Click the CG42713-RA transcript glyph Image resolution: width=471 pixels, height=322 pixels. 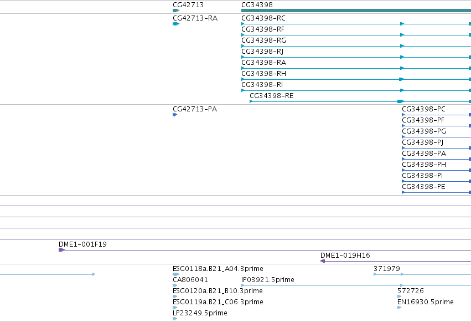click(176, 24)
